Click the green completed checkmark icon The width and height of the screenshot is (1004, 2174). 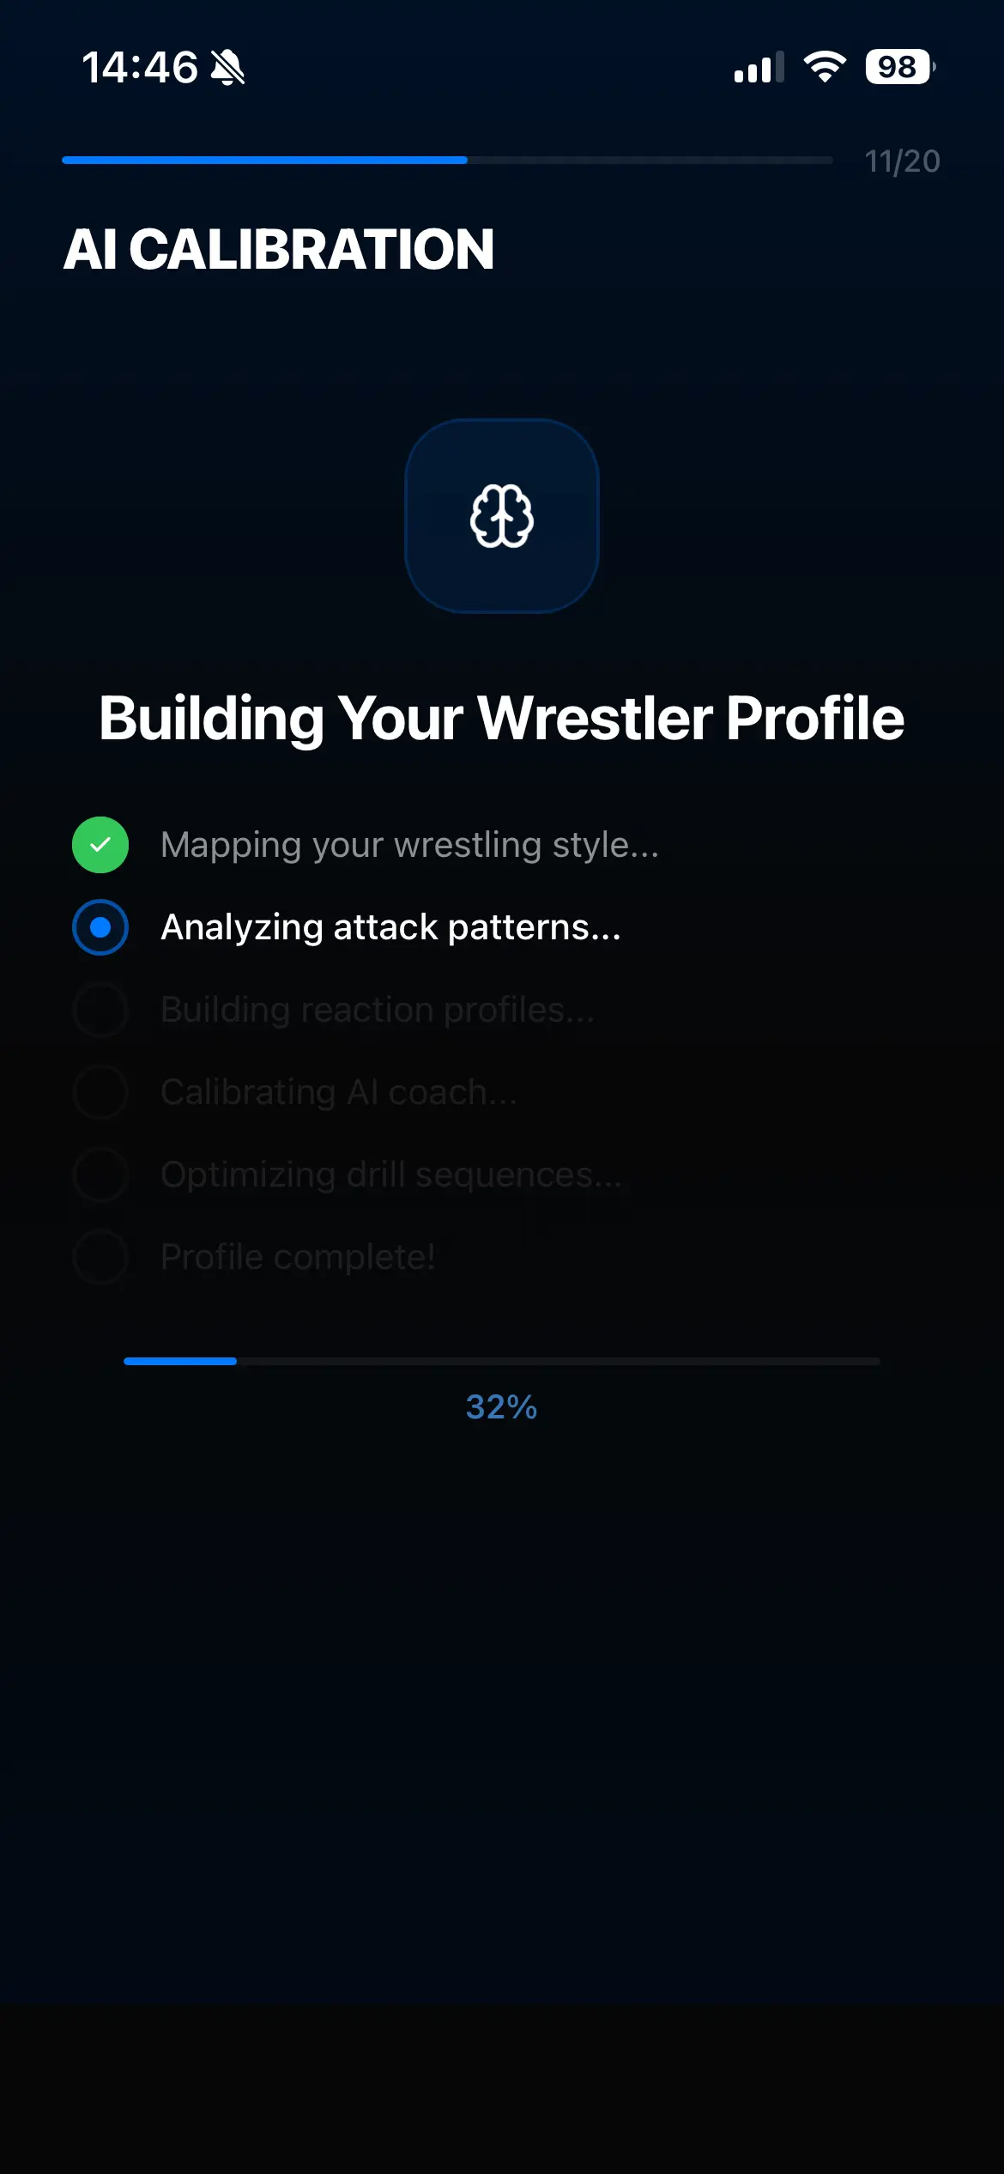click(x=100, y=845)
